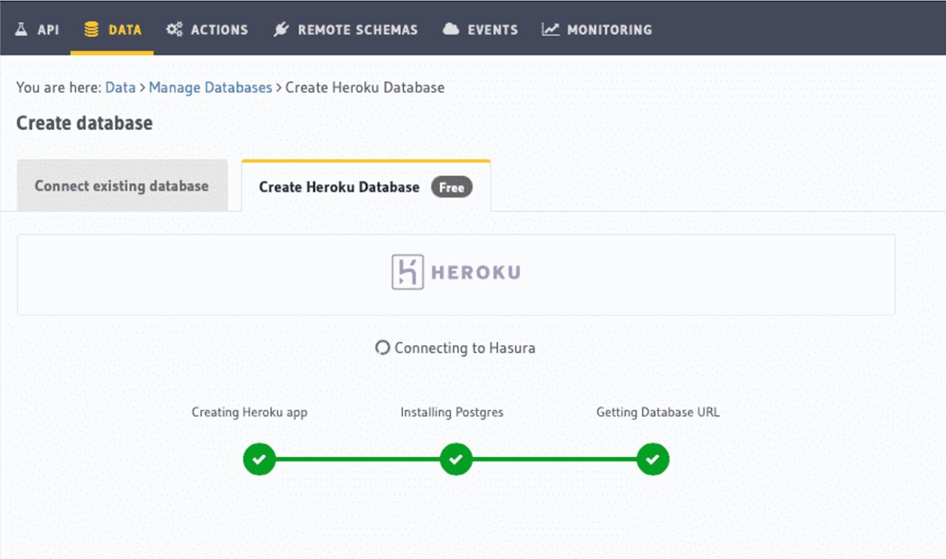Select the DATA database icon
The image size is (946, 559).
coord(91,28)
